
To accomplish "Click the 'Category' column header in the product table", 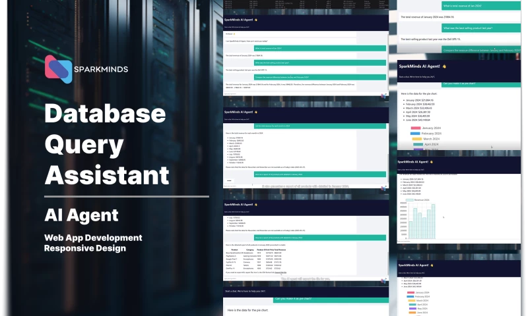I will (x=250, y=250).
